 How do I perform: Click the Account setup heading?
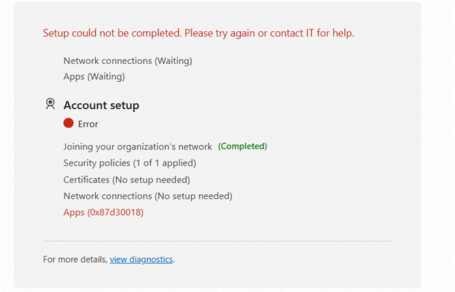tap(101, 105)
